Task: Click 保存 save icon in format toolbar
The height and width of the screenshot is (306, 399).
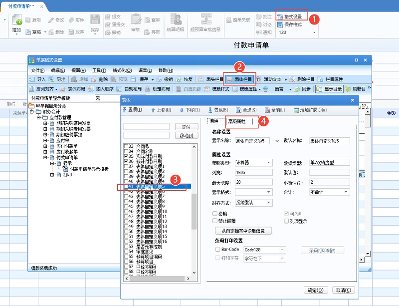Action: coord(133,79)
